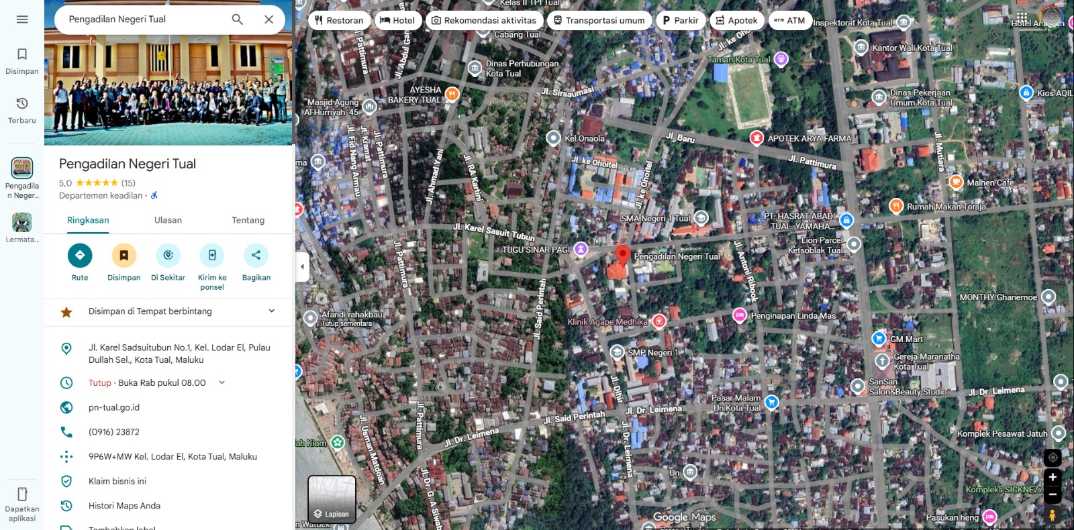Click SMA Negeri 1 Tual marker
The image size is (1074, 530).
(x=701, y=218)
